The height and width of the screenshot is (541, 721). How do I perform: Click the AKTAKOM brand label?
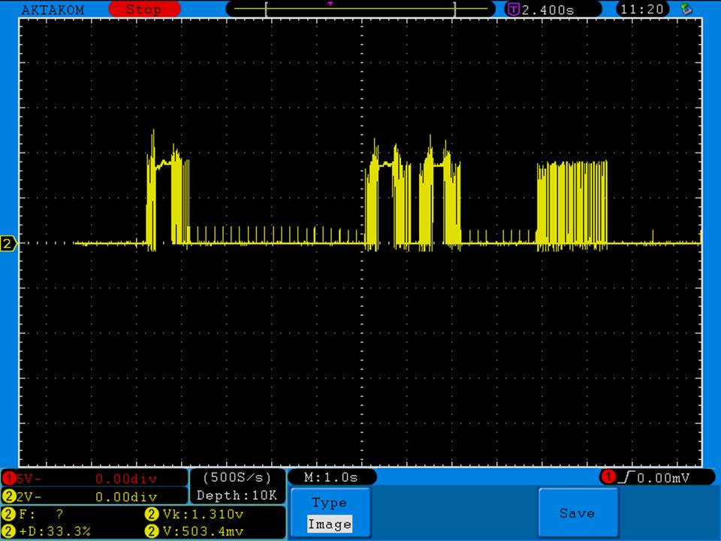click(x=53, y=10)
